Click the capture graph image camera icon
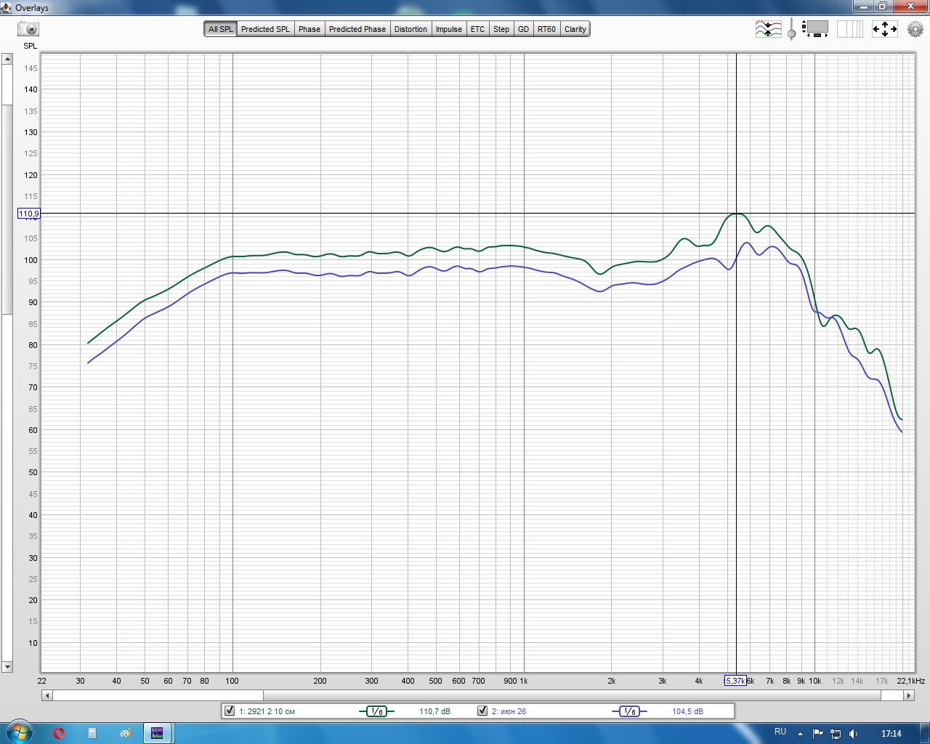Screen dimensions: 930x744 (28, 29)
